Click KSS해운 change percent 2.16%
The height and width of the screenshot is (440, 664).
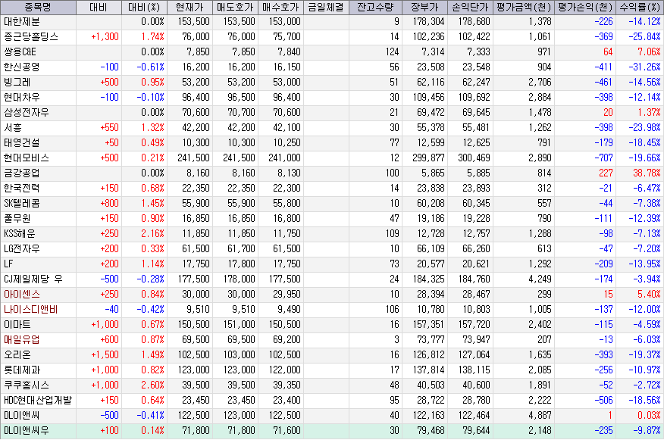152,233
